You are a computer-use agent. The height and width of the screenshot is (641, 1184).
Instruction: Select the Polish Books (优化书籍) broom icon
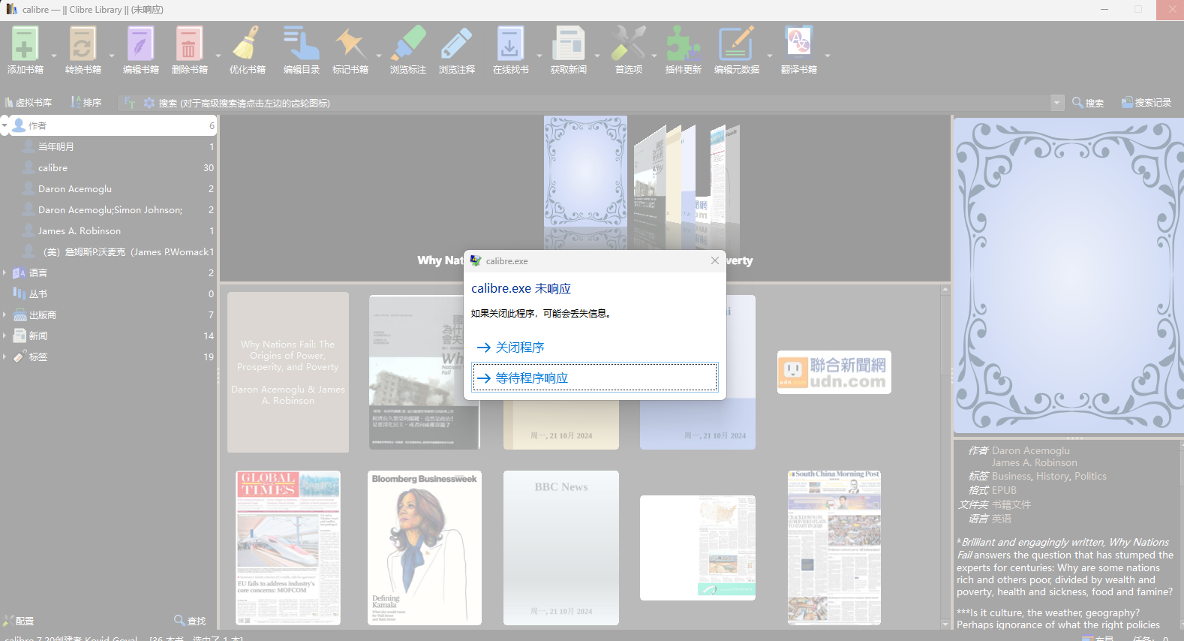tap(247, 44)
